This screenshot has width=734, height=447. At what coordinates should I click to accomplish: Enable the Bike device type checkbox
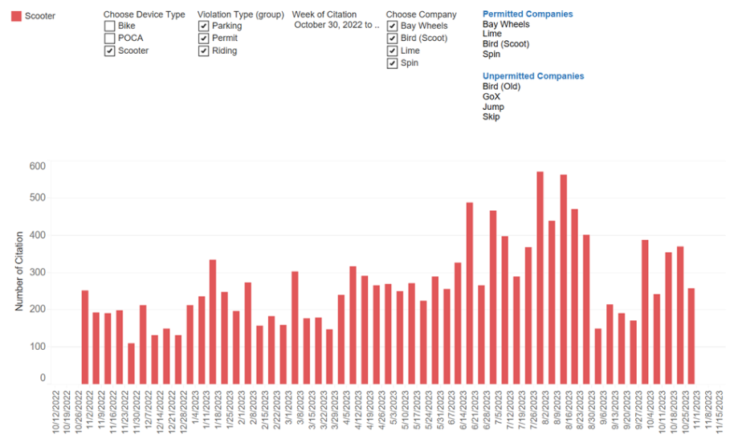pos(110,26)
